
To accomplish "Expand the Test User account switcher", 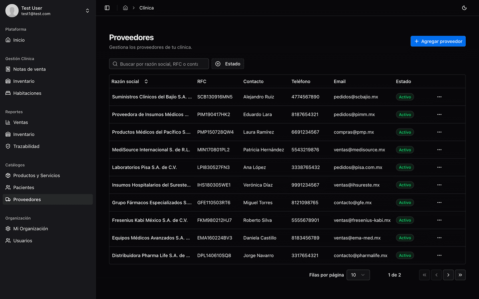I will pyautogui.click(x=87, y=10).
